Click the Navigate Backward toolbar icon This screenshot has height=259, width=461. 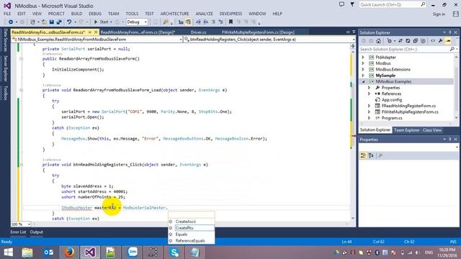click(x=11, y=22)
